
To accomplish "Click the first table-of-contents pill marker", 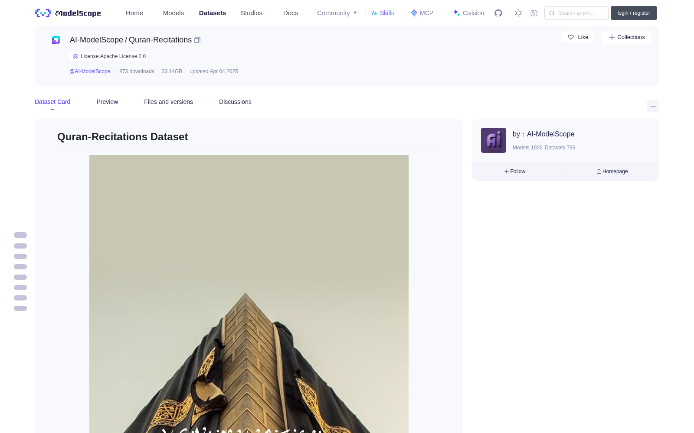I will point(20,235).
